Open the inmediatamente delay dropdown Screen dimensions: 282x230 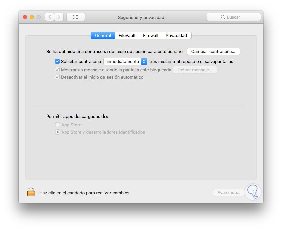(125, 62)
